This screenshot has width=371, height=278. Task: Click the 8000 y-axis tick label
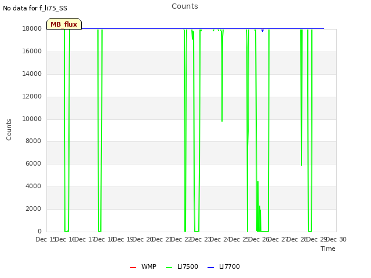click(x=33, y=141)
